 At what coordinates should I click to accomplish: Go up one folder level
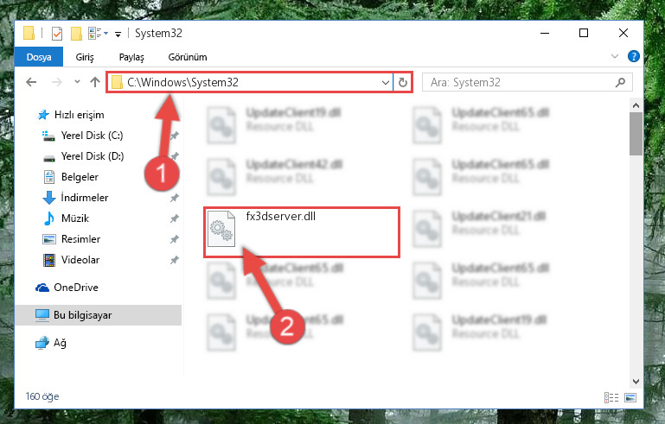[x=95, y=82]
